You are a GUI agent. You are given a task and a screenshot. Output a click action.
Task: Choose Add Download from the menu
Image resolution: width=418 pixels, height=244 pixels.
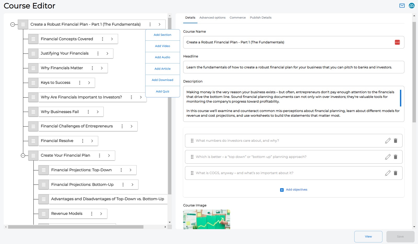click(x=162, y=80)
